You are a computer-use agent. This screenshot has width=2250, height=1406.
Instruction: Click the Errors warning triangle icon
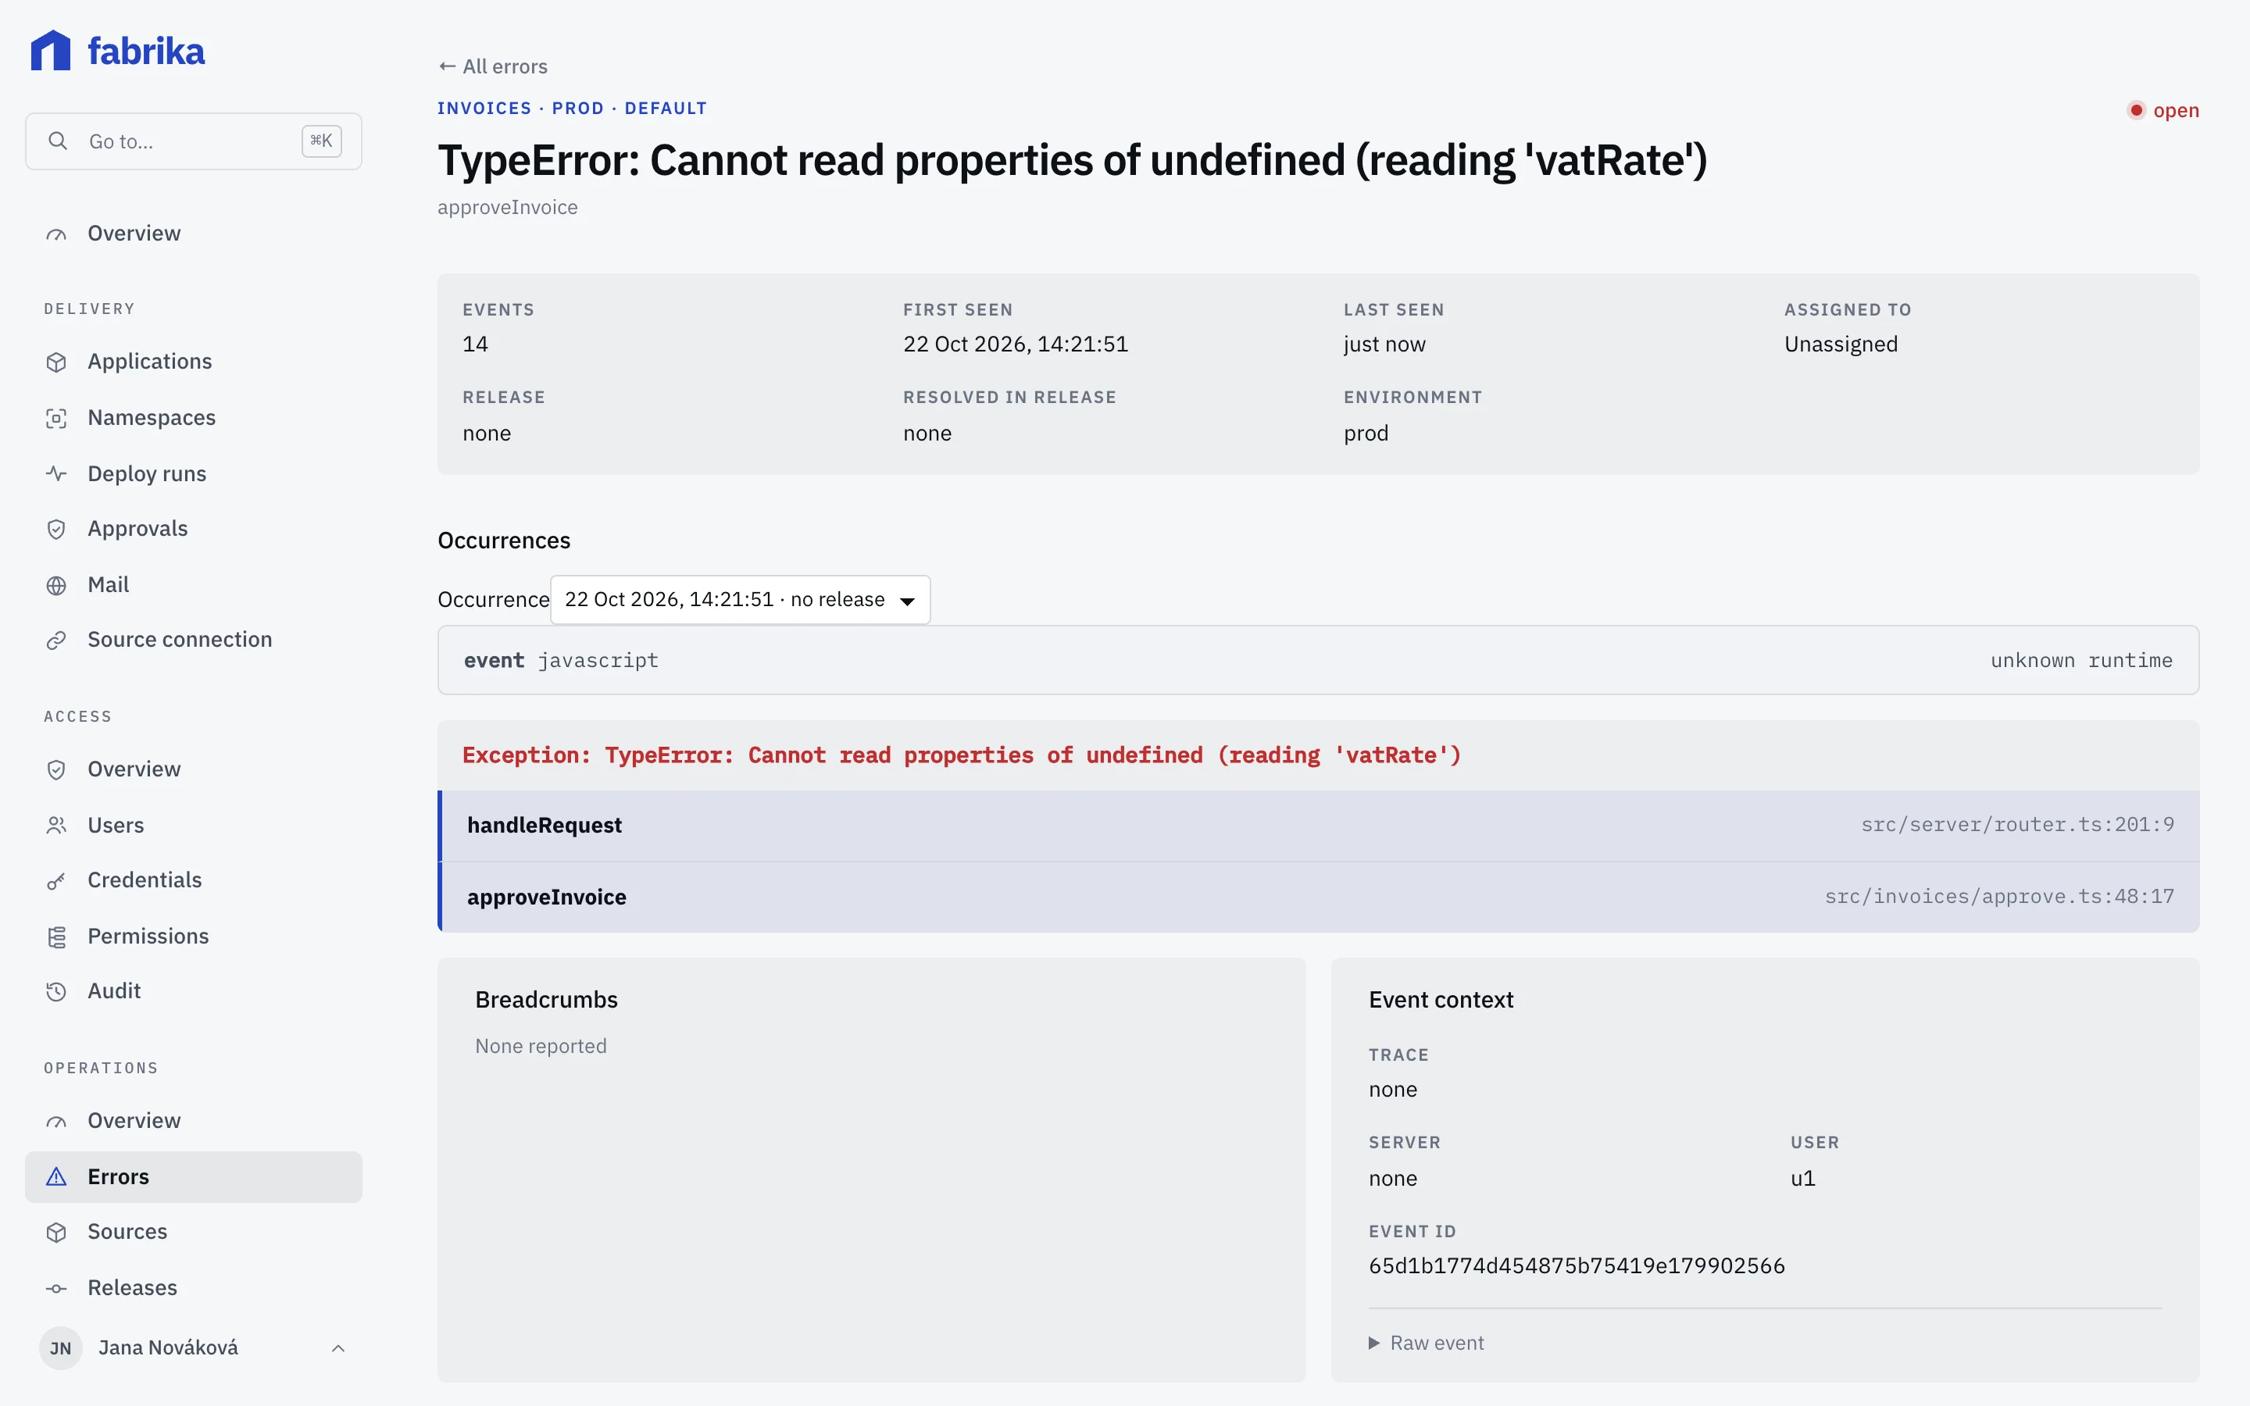click(57, 1177)
